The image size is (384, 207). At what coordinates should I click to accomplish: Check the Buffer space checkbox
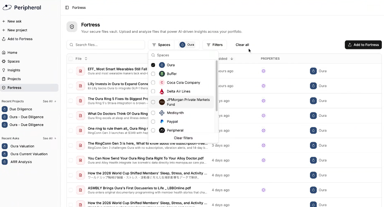(x=153, y=74)
